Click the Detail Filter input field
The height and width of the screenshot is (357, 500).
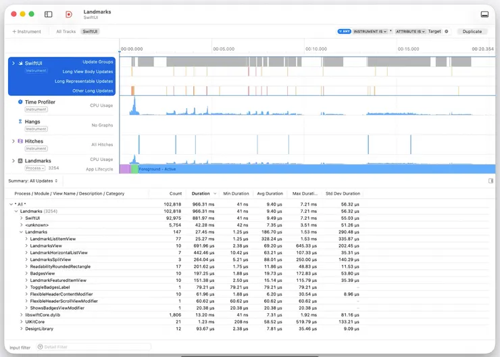coord(95,348)
